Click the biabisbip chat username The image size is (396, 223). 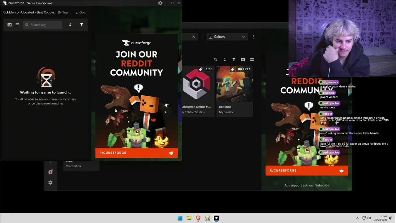point(329,93)
